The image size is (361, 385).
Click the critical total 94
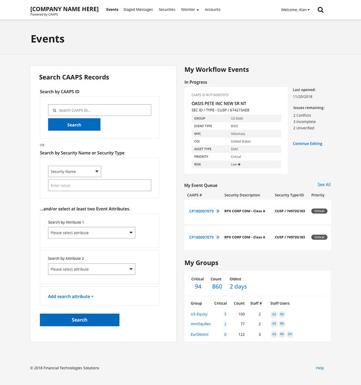tap(198, 286)
